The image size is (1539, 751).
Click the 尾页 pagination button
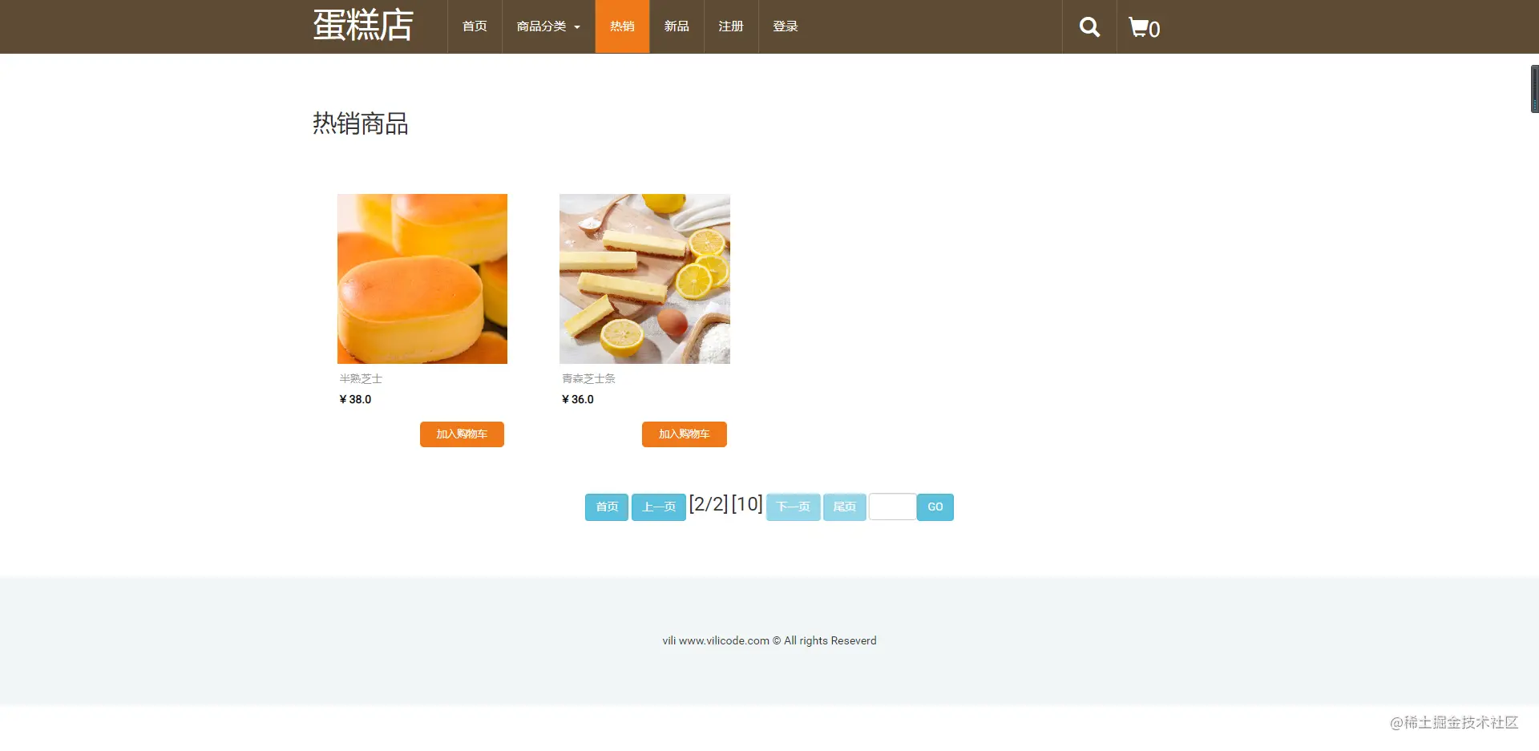[x=845, y=507]
